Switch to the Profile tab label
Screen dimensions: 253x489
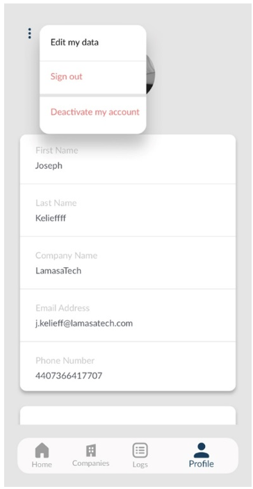(x=202, y=464)
